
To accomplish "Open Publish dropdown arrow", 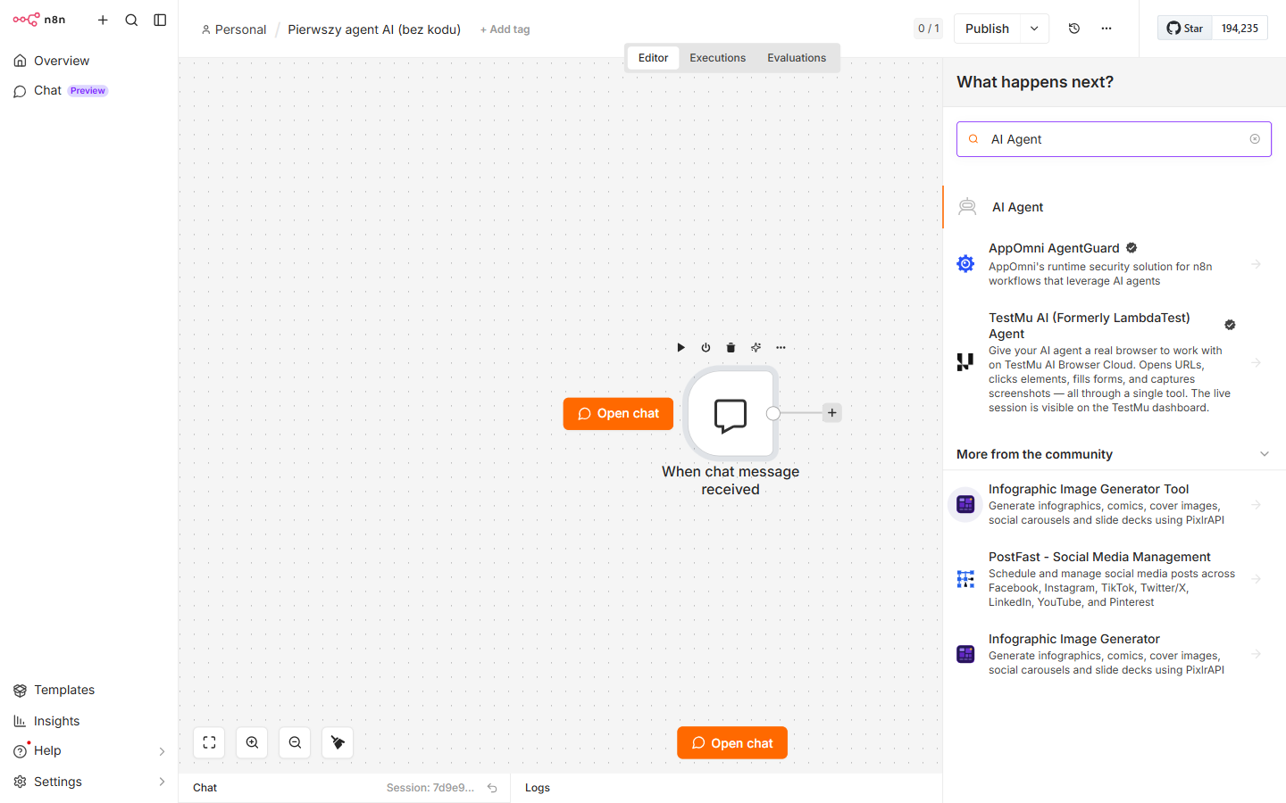I will (1034, 29).
